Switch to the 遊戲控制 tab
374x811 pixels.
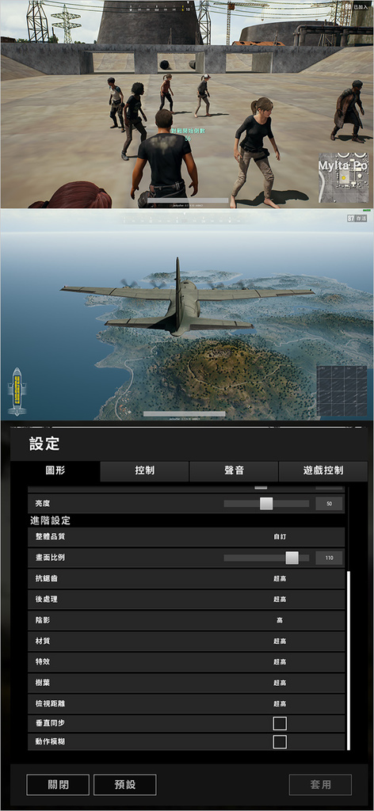(323, 471)
